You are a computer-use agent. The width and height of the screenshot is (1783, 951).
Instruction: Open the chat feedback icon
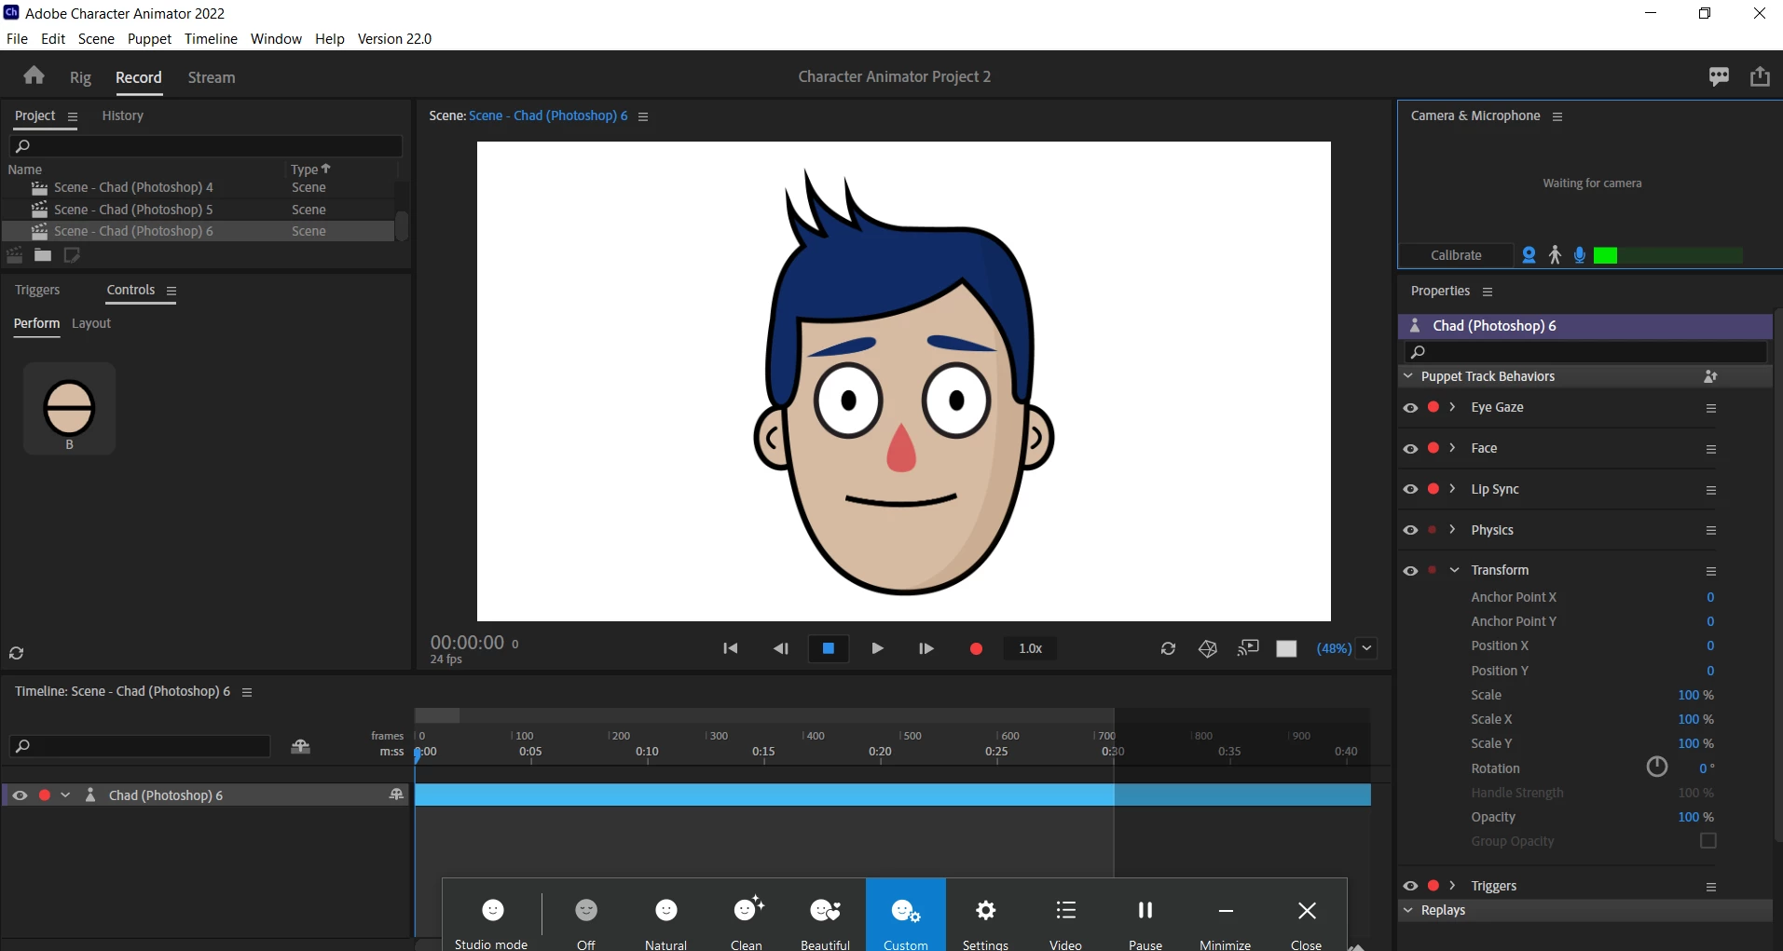1719,76
